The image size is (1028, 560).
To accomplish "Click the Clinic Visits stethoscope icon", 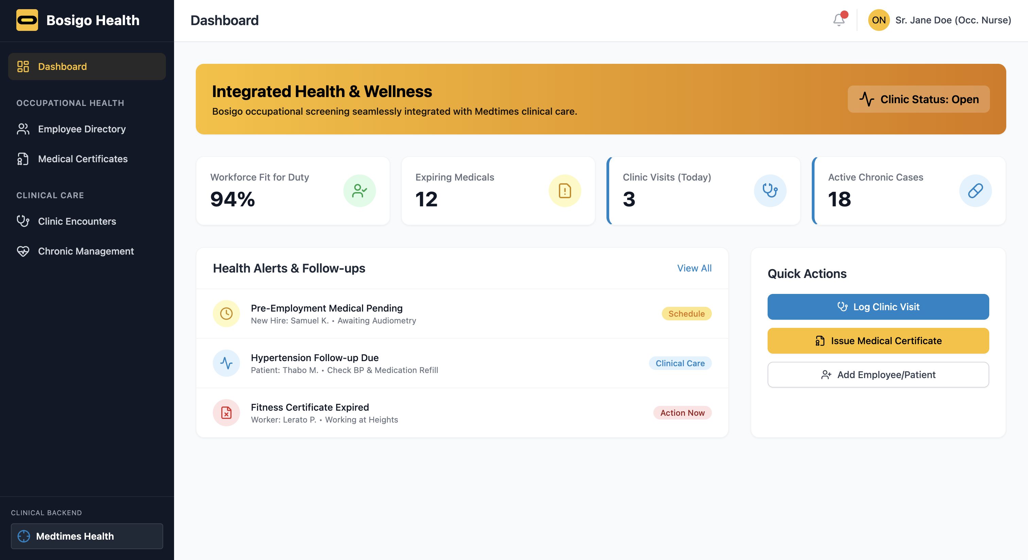I will (x=770, y=191).
